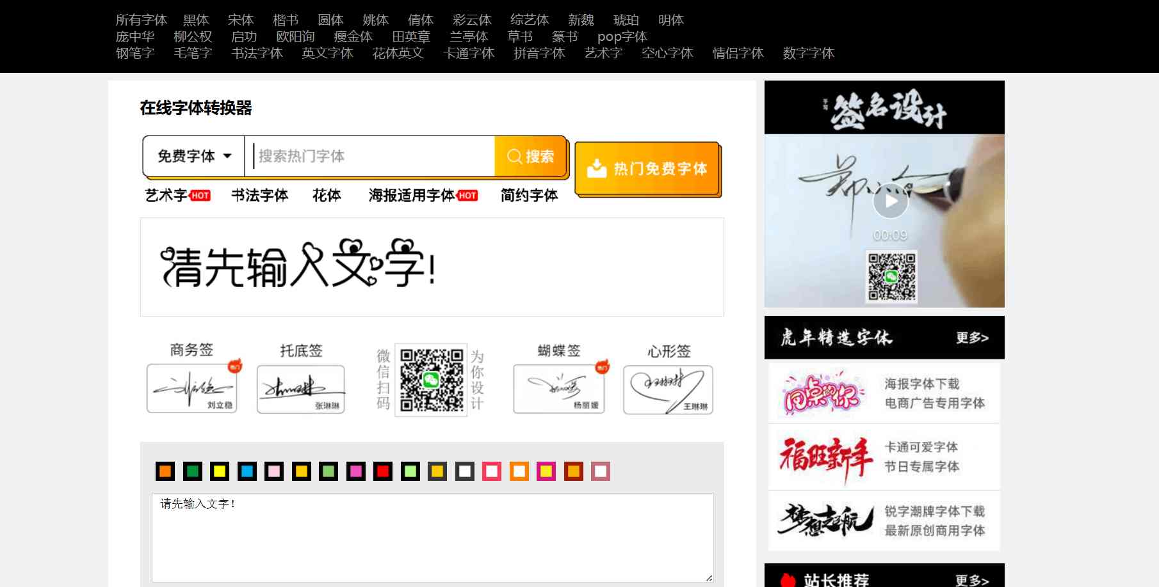Click 更多> beside 站长推荐
The width and height of the screenshot is (1159, 587).
point(972,579)
